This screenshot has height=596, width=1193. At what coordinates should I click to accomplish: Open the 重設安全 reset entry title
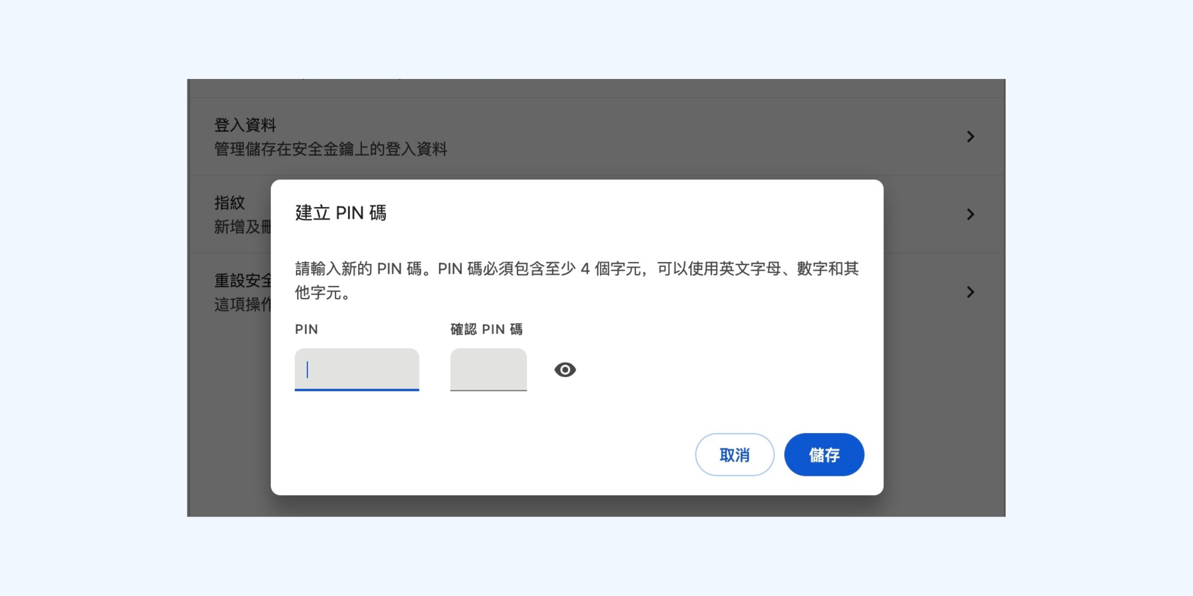243,281
